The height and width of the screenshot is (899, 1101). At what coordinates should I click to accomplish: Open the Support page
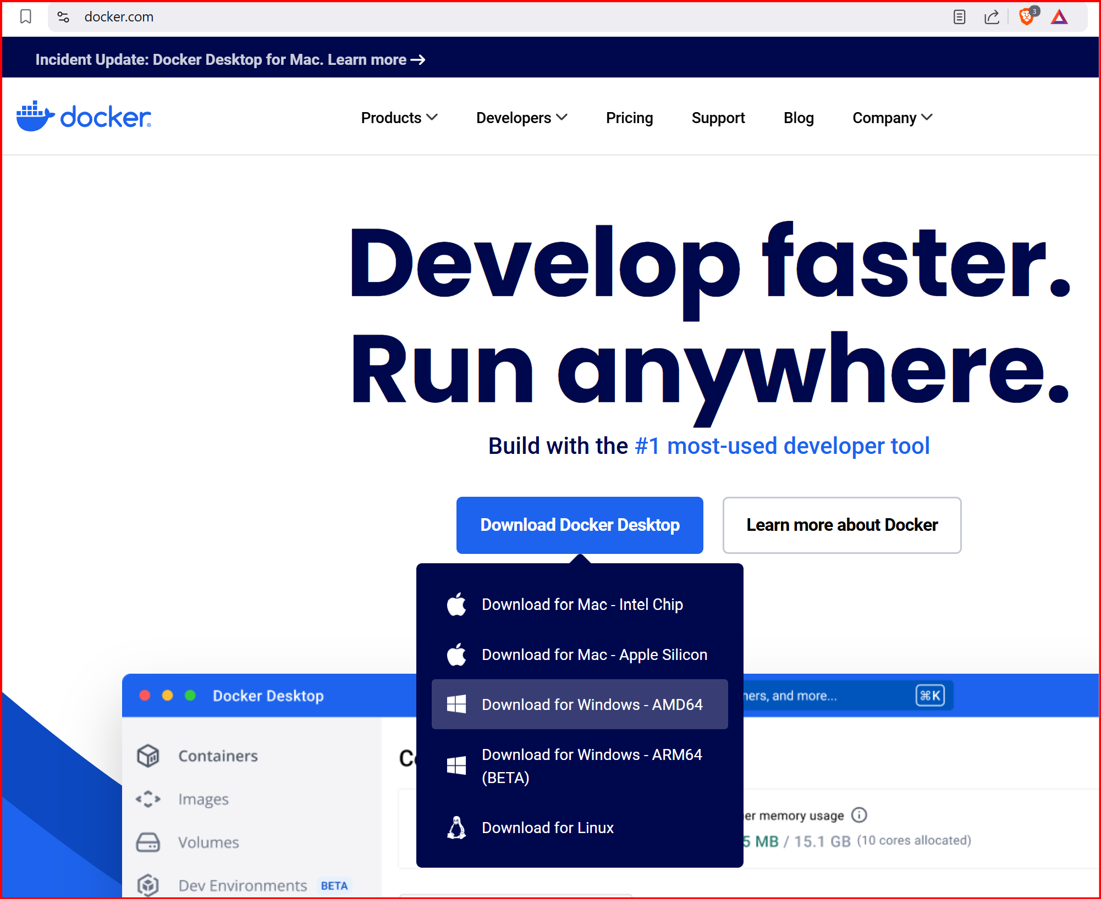click(x=718, y=118)
